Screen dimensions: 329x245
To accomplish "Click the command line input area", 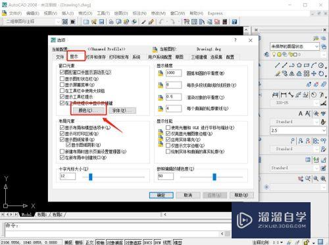I will pyautogui.click(x=118, y=226).
